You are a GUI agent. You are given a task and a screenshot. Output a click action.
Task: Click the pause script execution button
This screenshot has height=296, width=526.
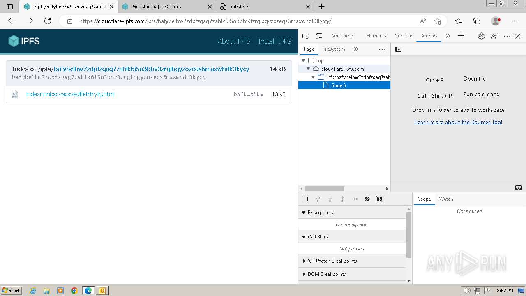pos(305,199)
